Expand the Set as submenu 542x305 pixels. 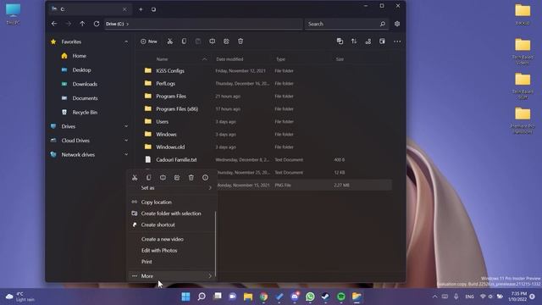pyautogui.click(x=171, y=188)
